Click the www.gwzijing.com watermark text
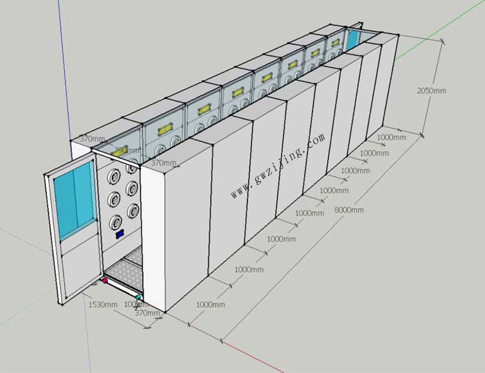Screen dimensions: 485x373 [x=278, y=166]
